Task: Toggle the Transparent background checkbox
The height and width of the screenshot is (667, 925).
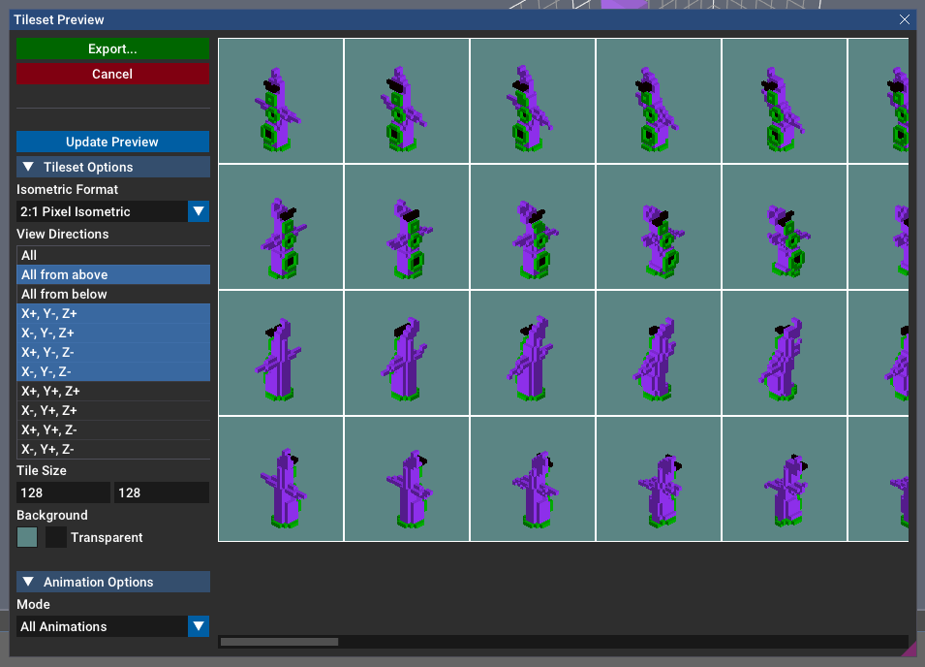Action: [56, 537]
